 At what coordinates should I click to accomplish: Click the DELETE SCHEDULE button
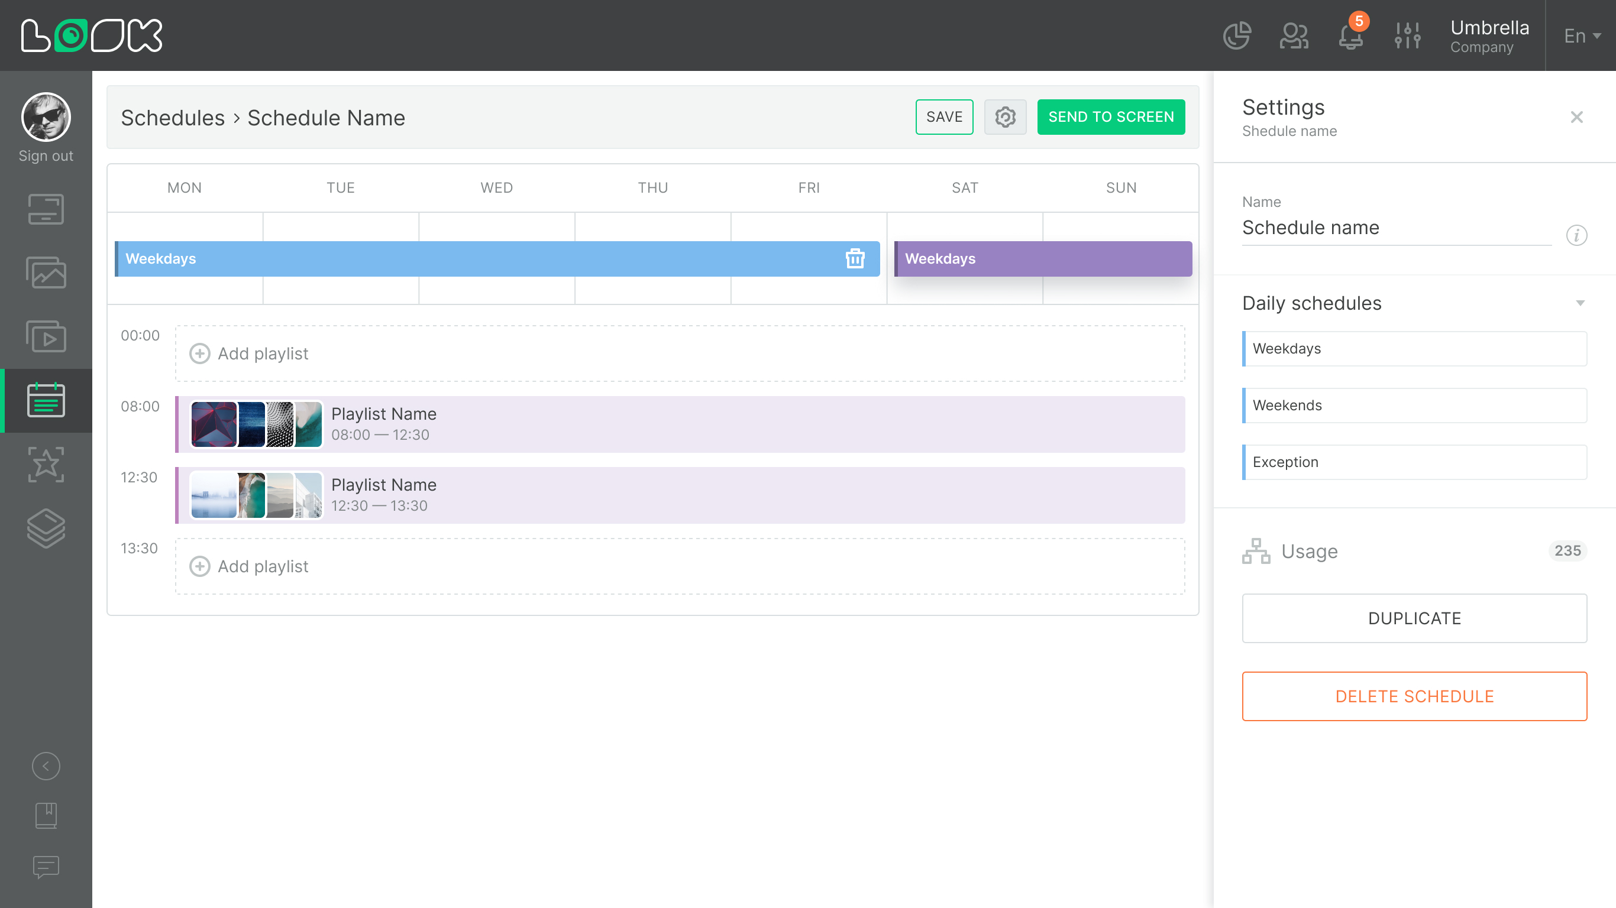(1414, 697)
